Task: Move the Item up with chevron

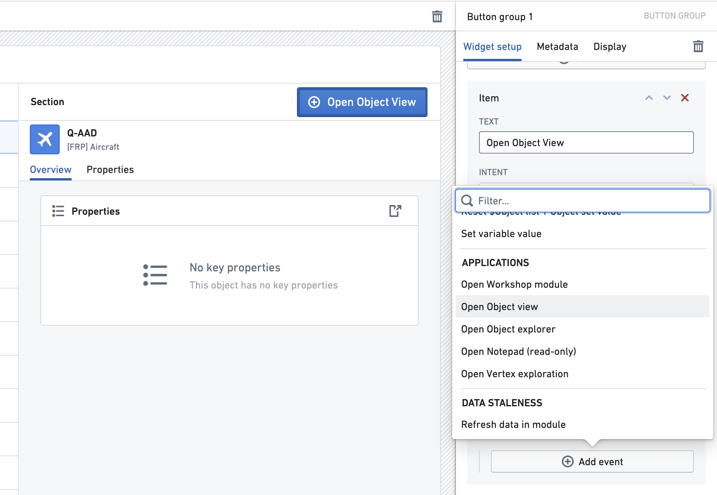Action: [x=649, y=98]
